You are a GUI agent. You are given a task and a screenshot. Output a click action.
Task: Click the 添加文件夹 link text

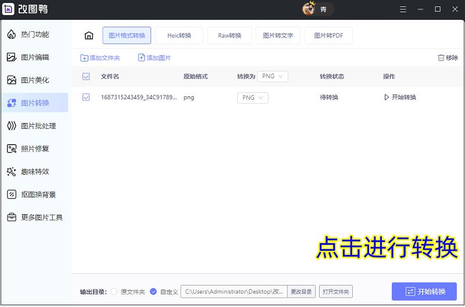click(105, 58)
